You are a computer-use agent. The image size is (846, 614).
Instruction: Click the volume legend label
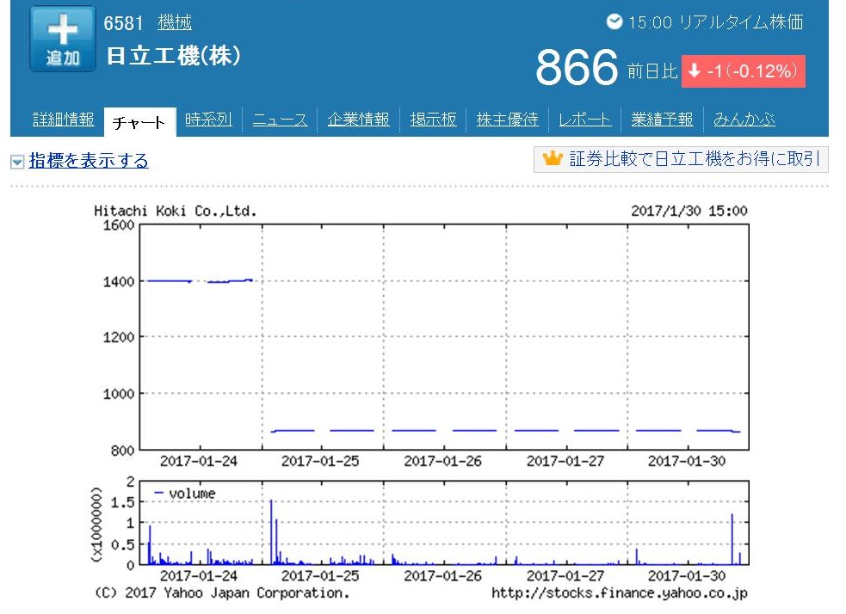pos(192,494)
